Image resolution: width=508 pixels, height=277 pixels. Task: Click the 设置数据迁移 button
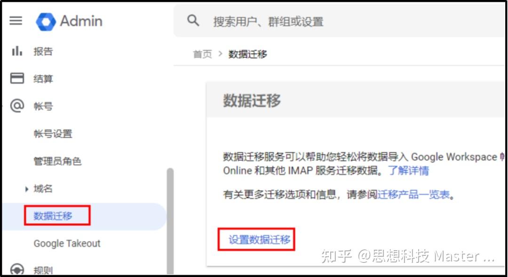pyautogui.click(x=259, y=239)
